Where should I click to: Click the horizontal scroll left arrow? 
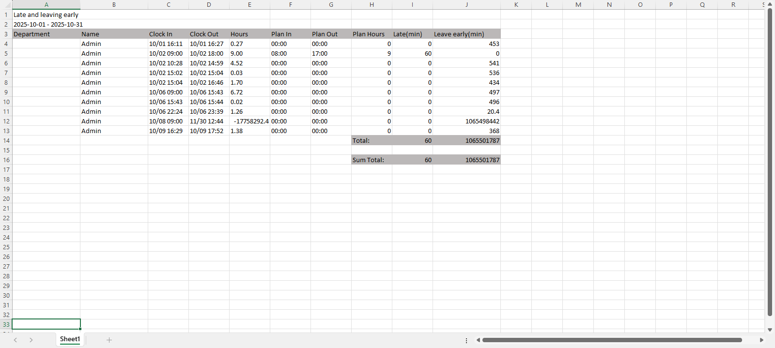click(478, 340)
